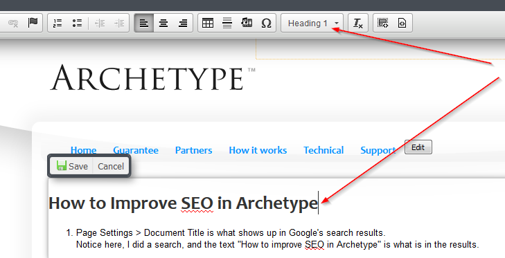This screenshot has width=505, height=258.
Task: Insert an anchor with the flag icon
Action: pos(33,23)
